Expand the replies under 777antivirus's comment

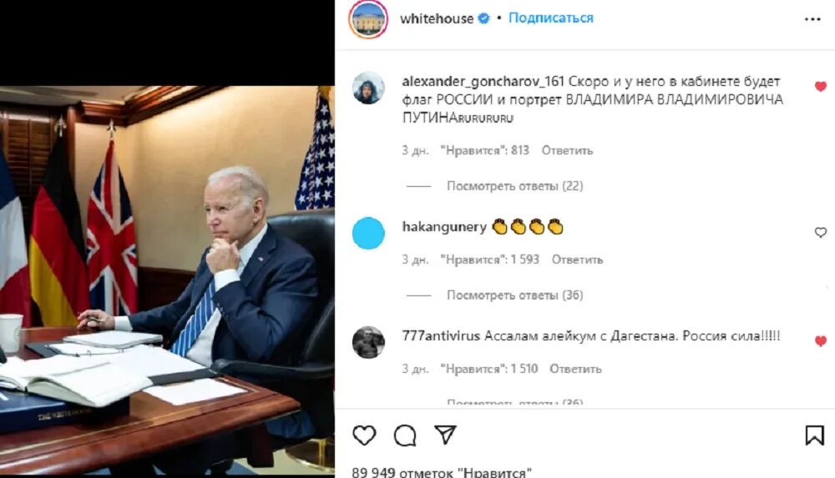(514, 402)
